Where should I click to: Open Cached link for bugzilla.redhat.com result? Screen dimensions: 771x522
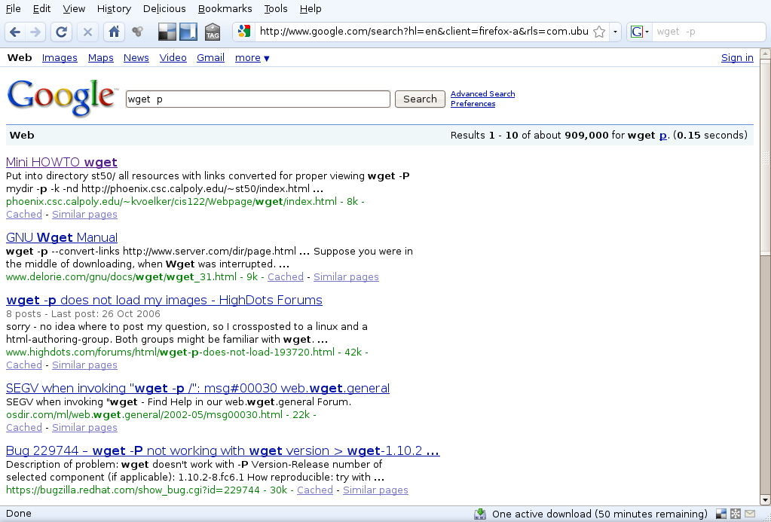pos(315,490)
